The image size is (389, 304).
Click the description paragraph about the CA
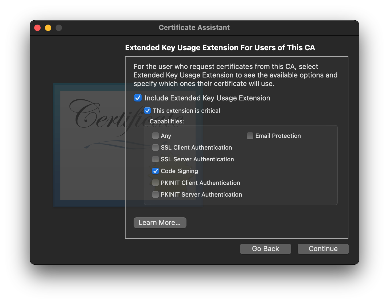pyautogui.click(x=235, y=75)
